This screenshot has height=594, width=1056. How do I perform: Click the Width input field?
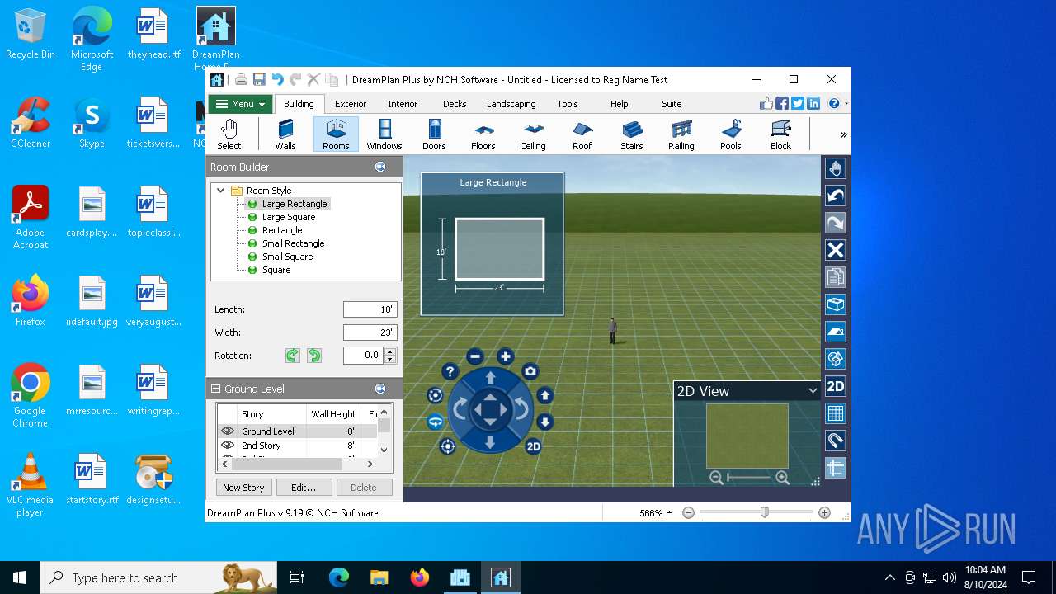pos(370,332)
